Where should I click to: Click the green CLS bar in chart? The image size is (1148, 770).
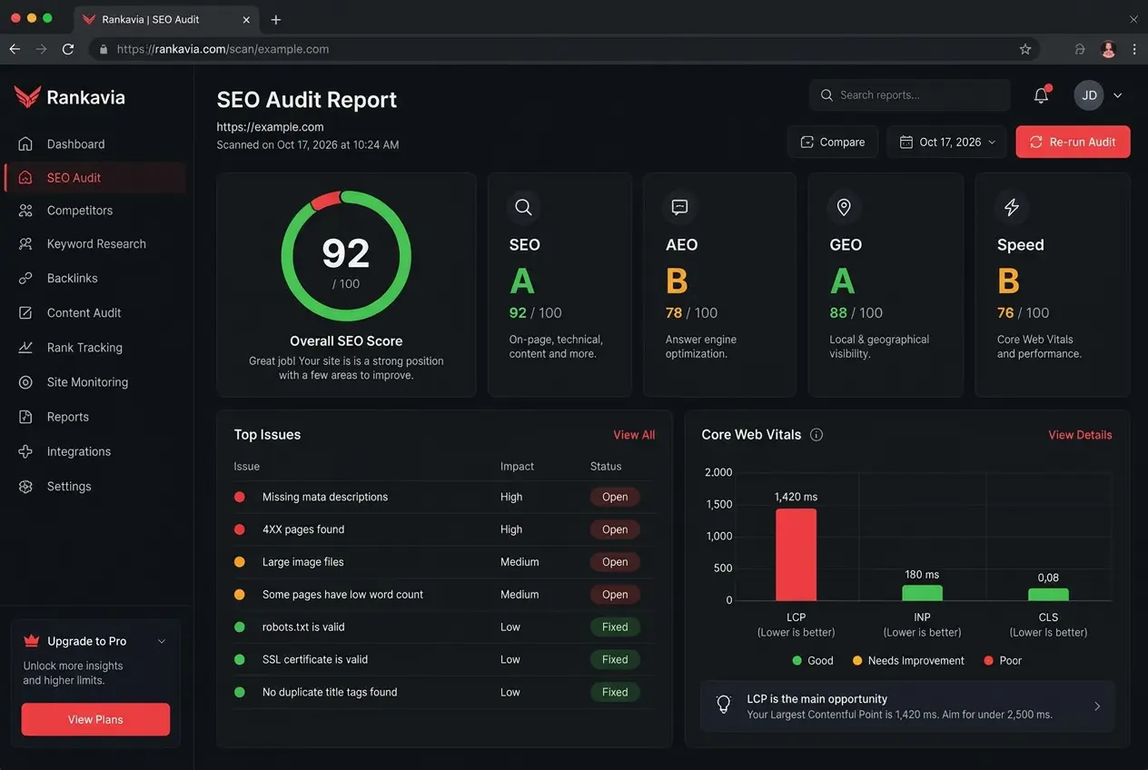point(1048,595)
